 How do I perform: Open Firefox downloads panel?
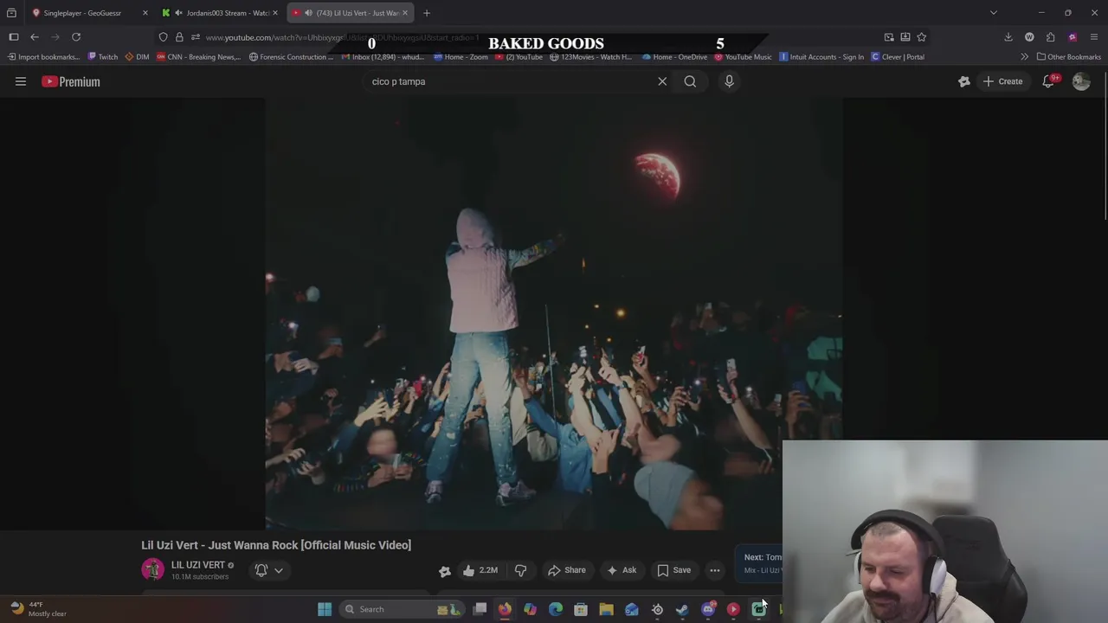pyautogui.click(x=1008, y=37)
